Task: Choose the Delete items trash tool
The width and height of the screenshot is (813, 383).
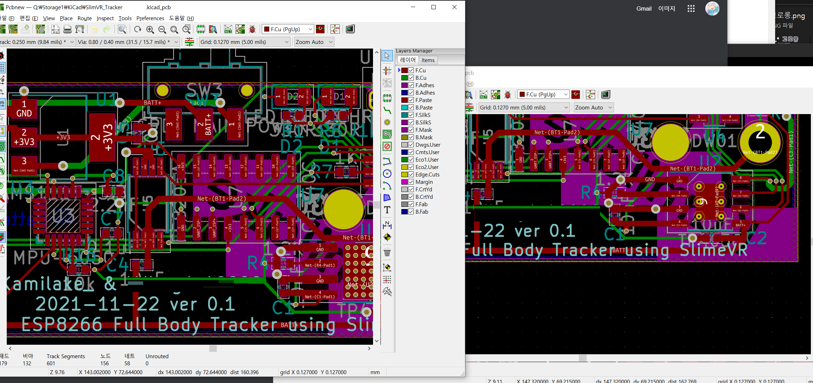Action: [x=387, y=253]
